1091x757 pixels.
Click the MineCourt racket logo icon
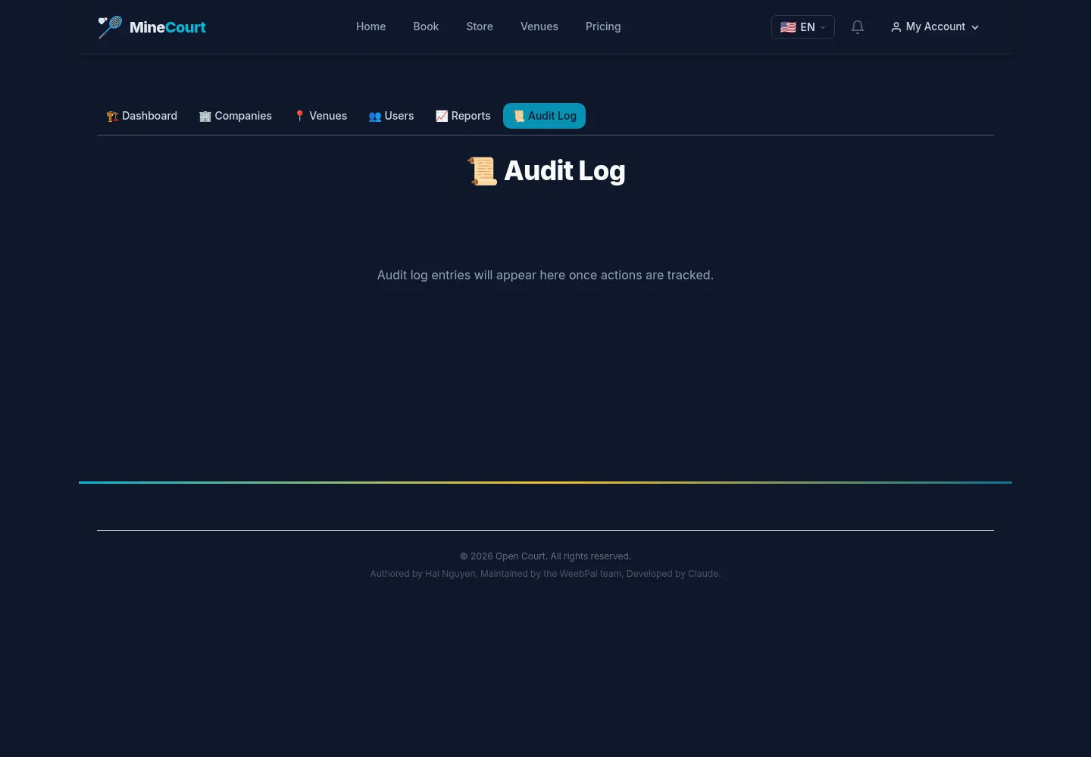(x=110, y=26)
